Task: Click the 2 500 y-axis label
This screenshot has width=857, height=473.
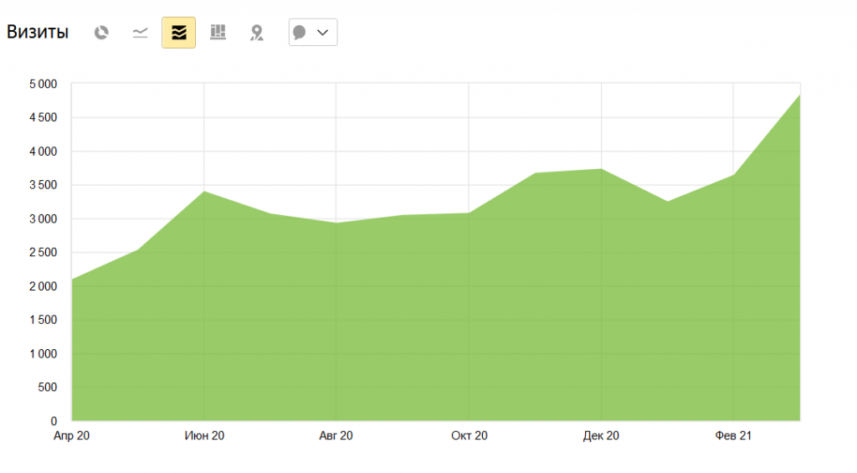Action: click(x=42, y=253)
